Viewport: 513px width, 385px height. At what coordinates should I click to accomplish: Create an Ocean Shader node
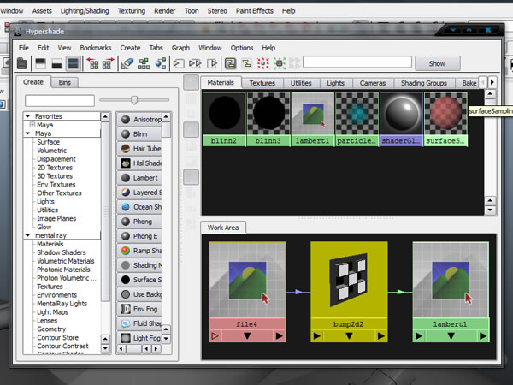coord(139,207)
